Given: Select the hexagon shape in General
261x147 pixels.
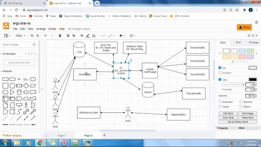Looking at the screenshot, I should point(5,92).
